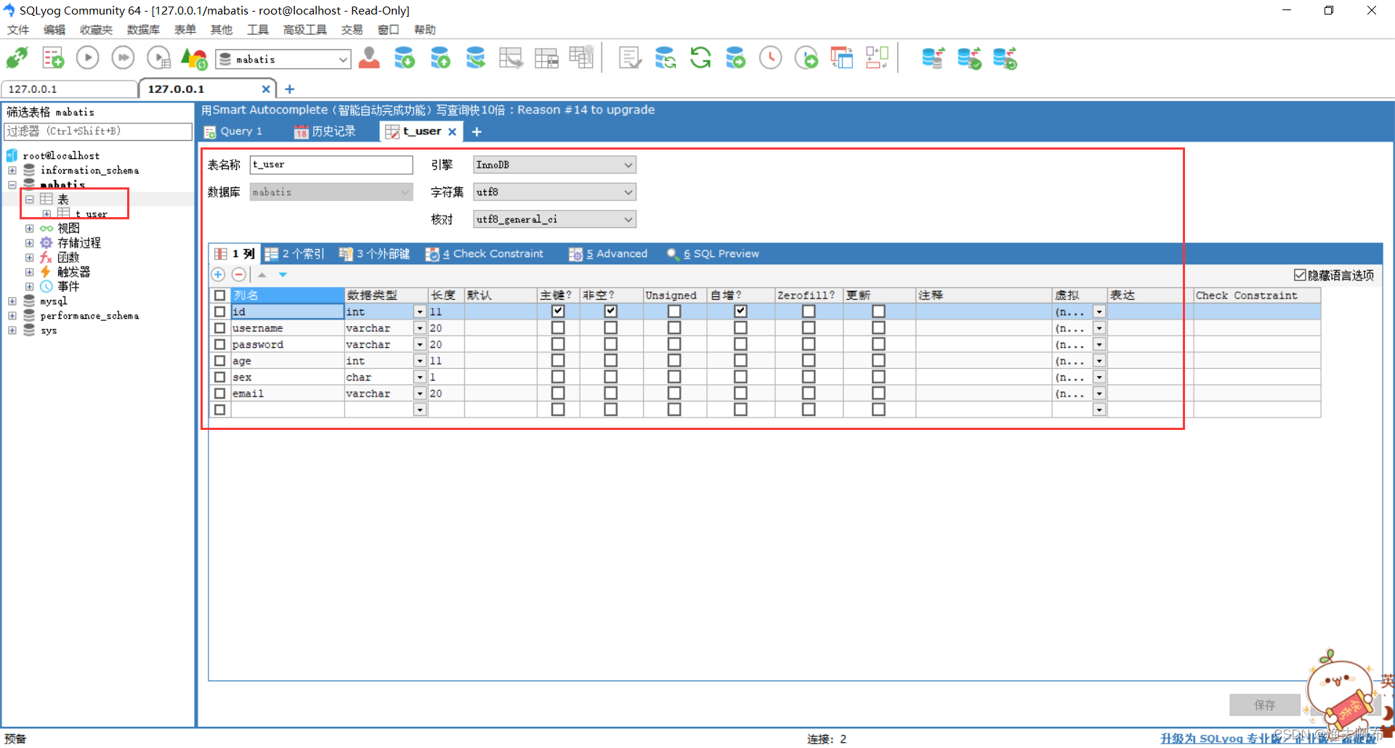Click the scheduled backup clock icon
This screenshot has width=1395, height=748.
770,57
